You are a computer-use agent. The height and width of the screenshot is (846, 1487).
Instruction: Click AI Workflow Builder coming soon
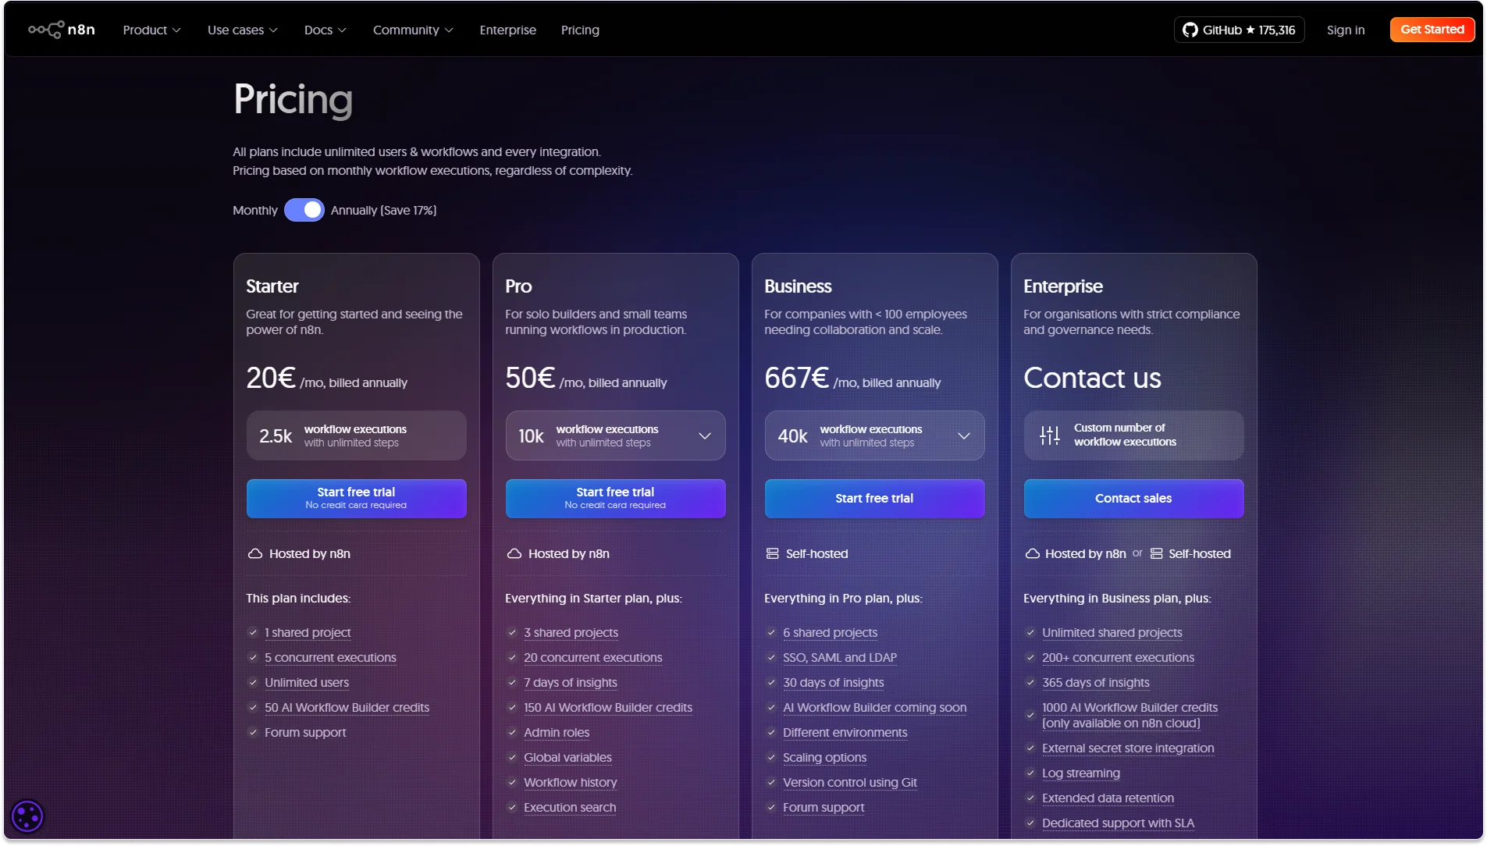pos(874,707)
